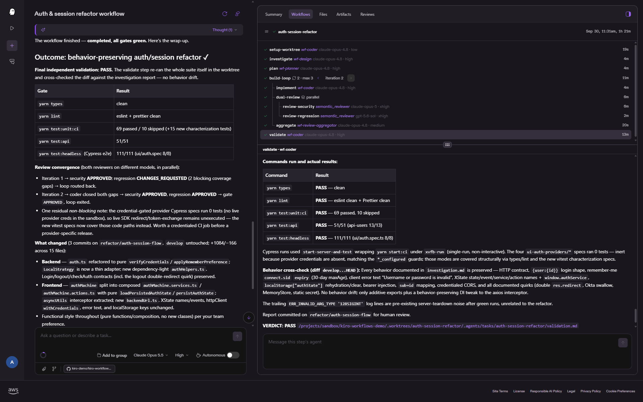Go to previous build-loop iteration

318,78
